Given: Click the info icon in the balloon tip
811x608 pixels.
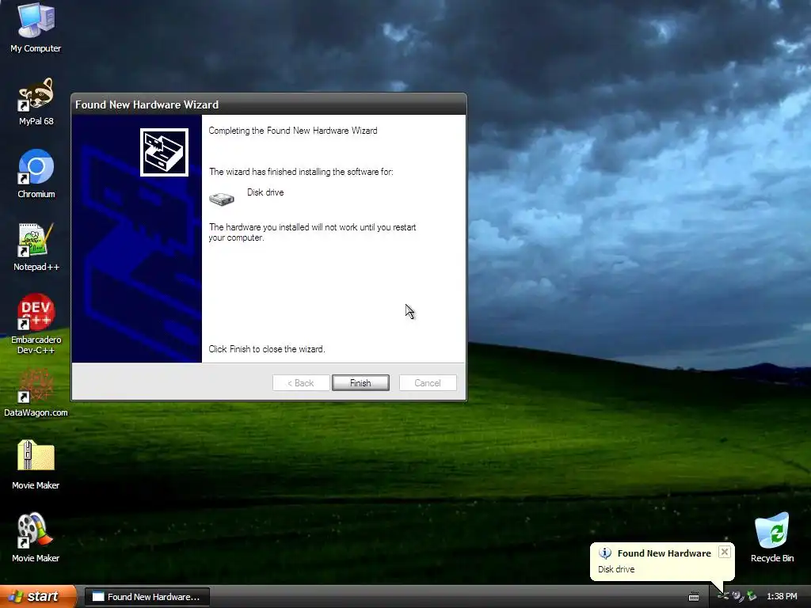Looking at the screenshot, I should coord(604,553).
